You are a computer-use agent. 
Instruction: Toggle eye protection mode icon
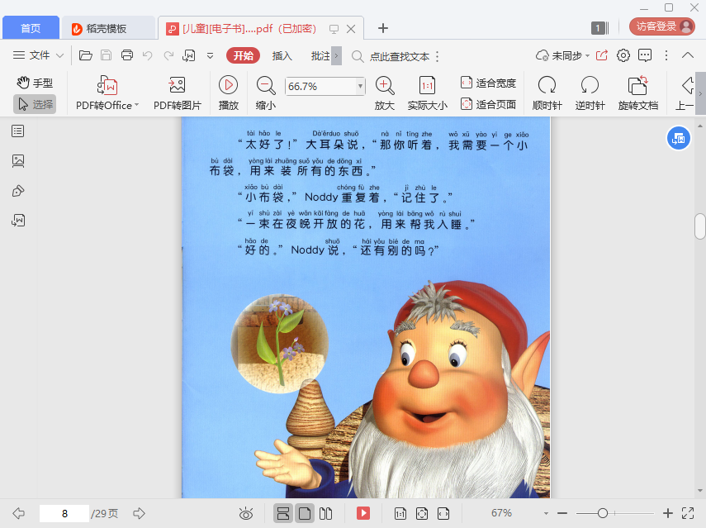tap(246, 513)
